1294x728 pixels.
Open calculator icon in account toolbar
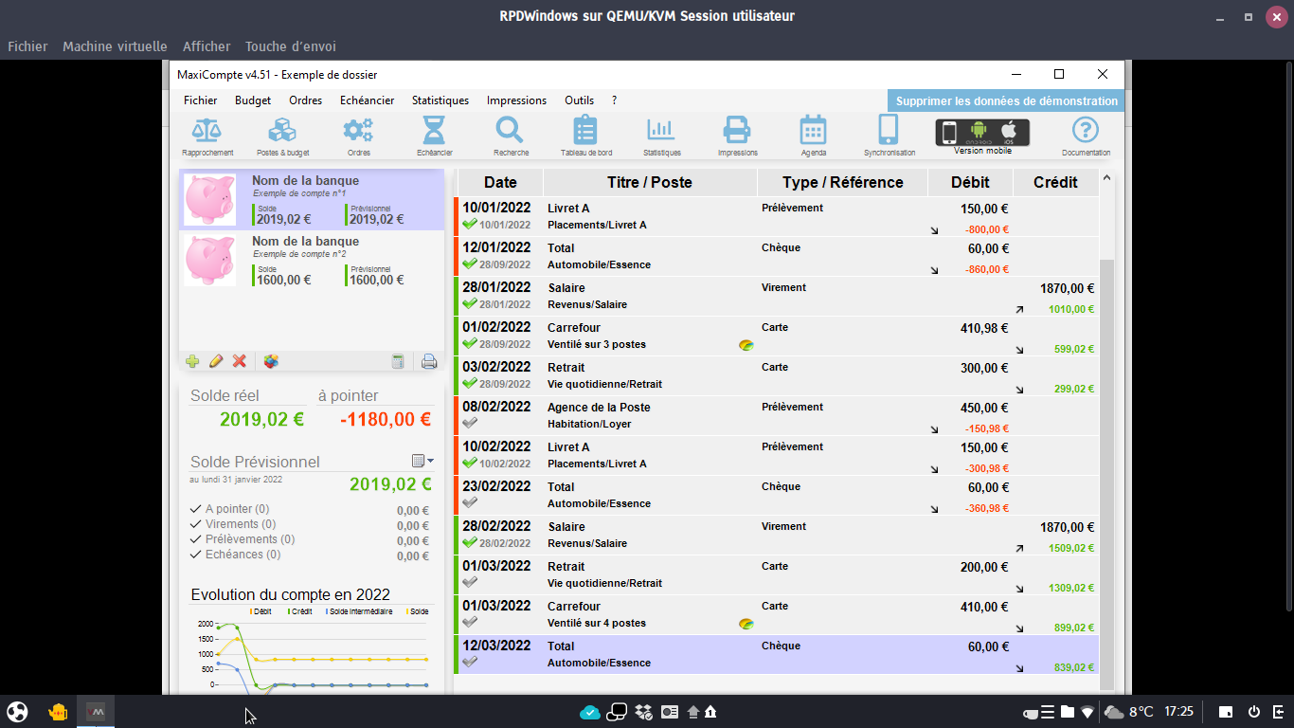point(398,361)
